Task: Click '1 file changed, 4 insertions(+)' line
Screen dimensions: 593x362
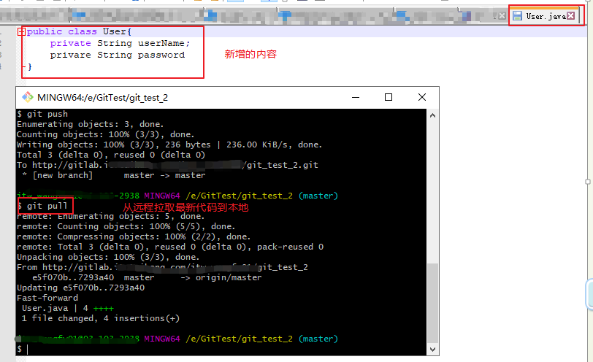Action: click(x=101, y=318)
